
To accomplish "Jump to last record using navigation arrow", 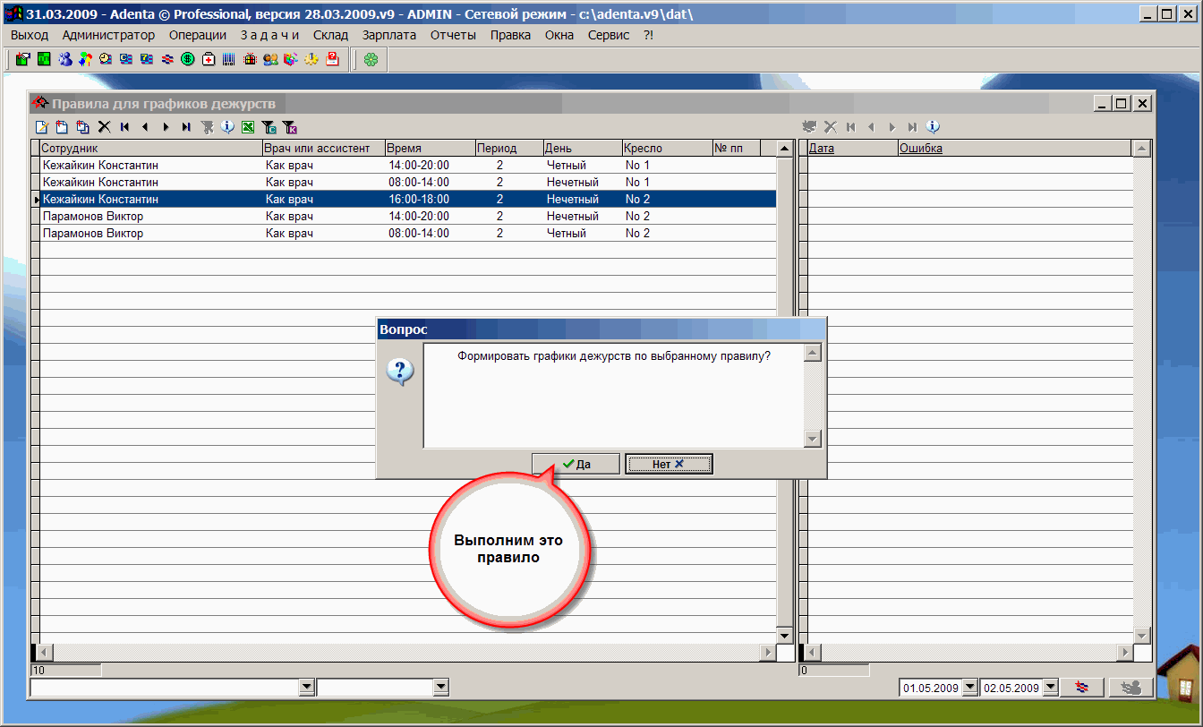I will (186, 127).
